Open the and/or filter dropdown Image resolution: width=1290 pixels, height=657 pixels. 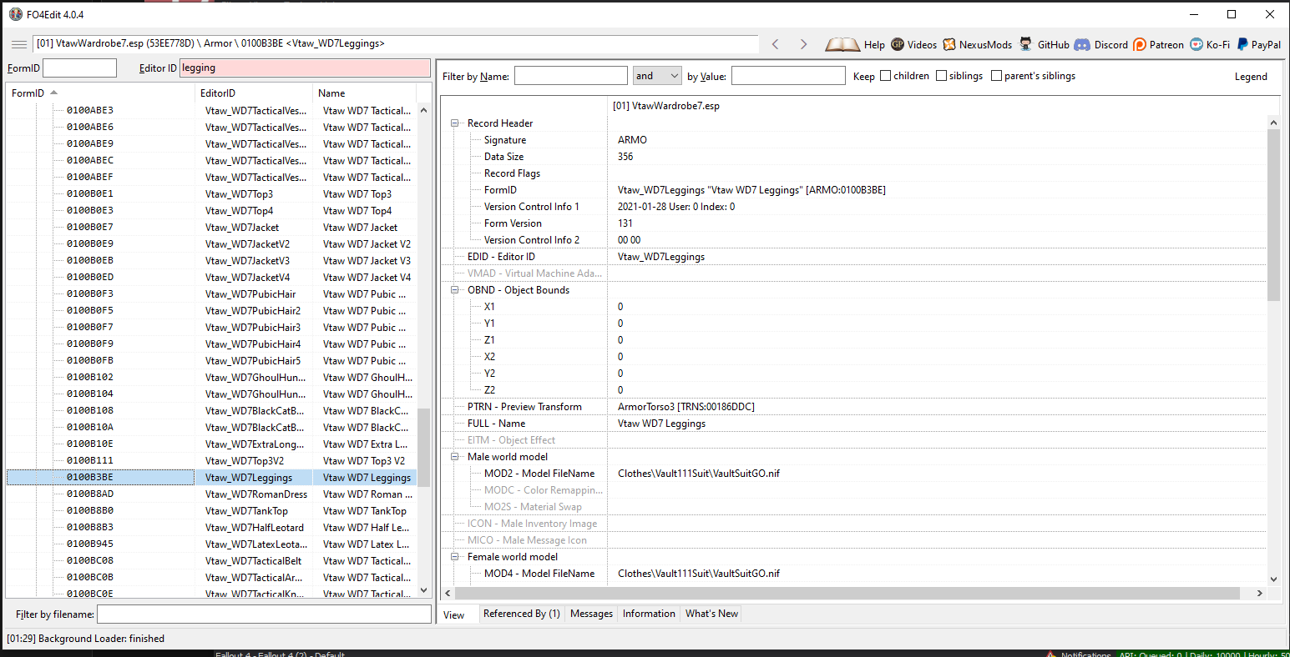tap(657, 76)
